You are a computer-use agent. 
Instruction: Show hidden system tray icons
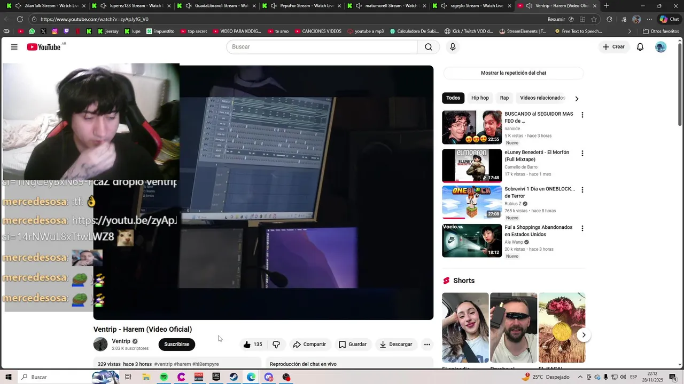click(580, 377)
